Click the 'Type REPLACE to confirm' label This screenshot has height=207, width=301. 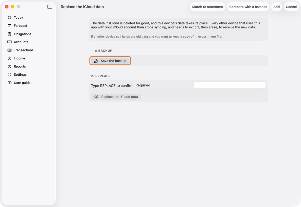coord(112,86)
